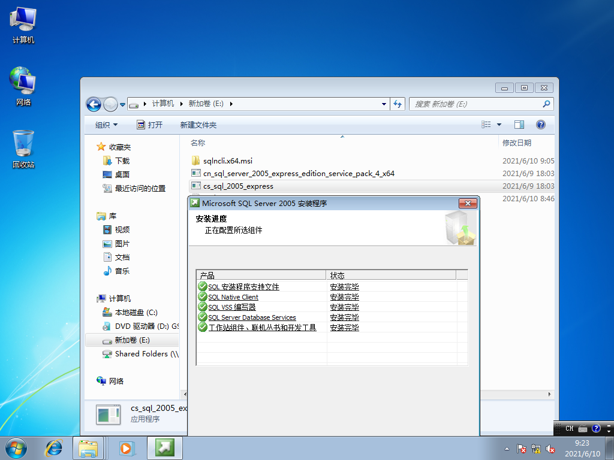
Task: Click the SQL Native Client product link
Action: pos(233,296)
